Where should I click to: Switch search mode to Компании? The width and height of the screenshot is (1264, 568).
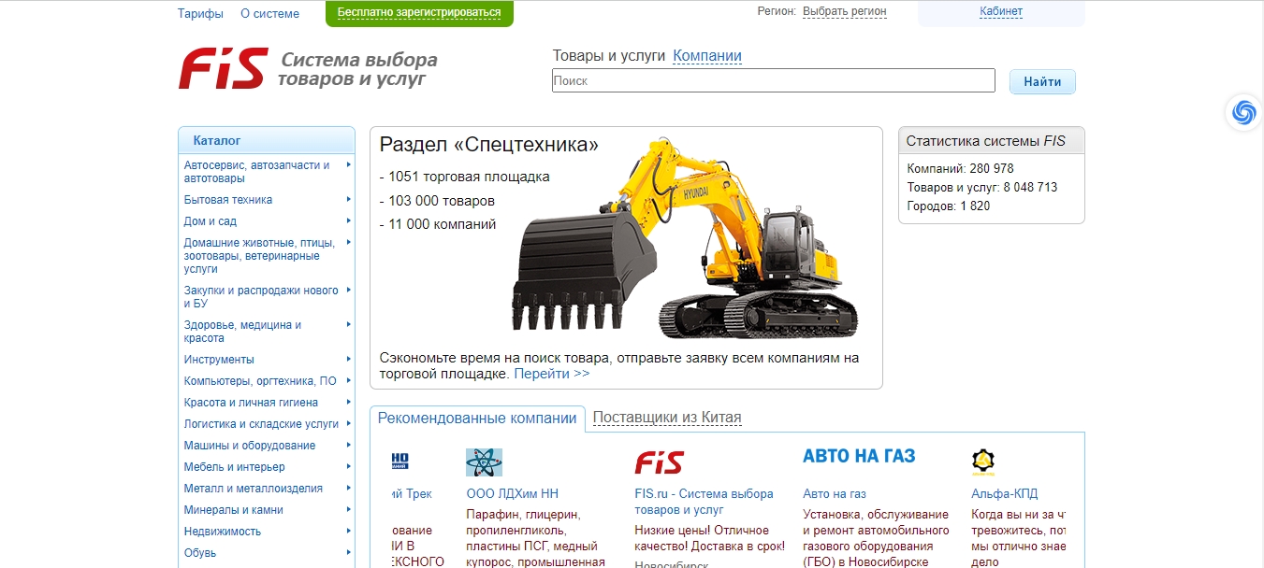706,56
